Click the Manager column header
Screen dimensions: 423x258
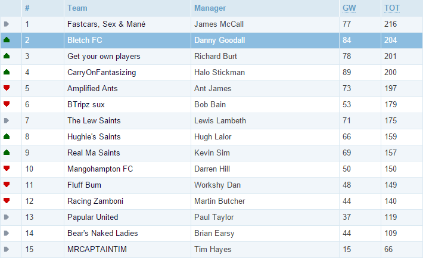tap(210, 8)
